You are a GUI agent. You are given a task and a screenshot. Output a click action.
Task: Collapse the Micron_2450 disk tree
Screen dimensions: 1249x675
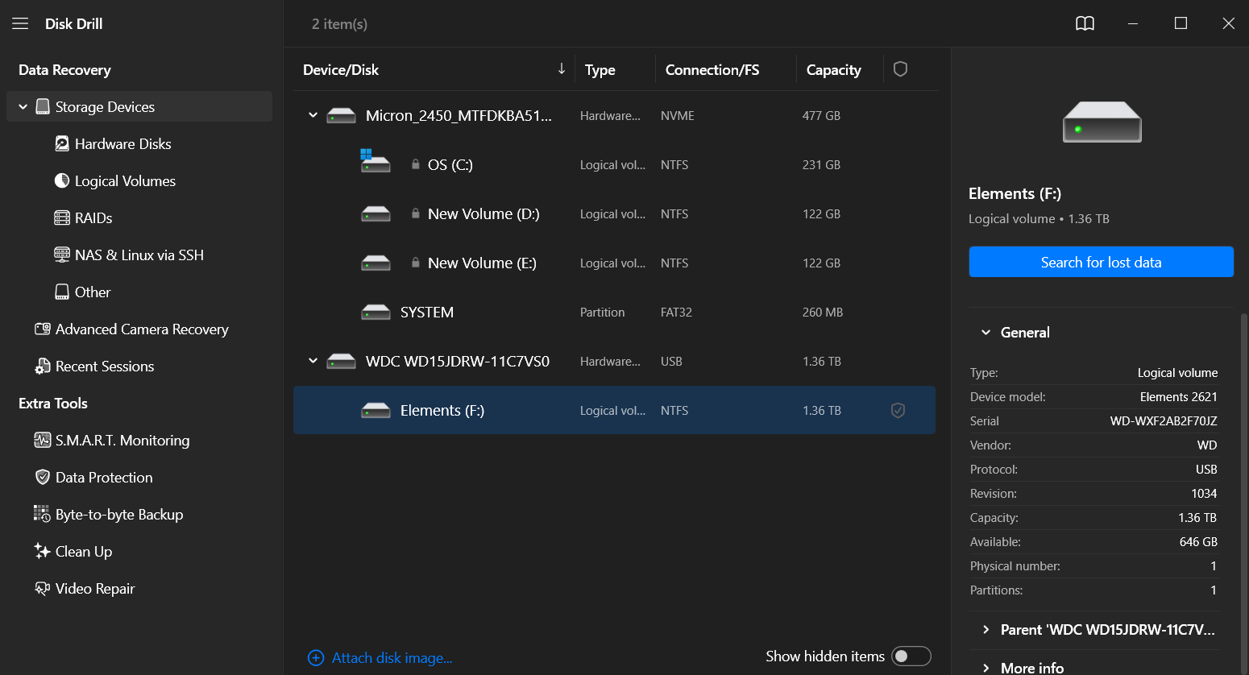pos(313,115)
